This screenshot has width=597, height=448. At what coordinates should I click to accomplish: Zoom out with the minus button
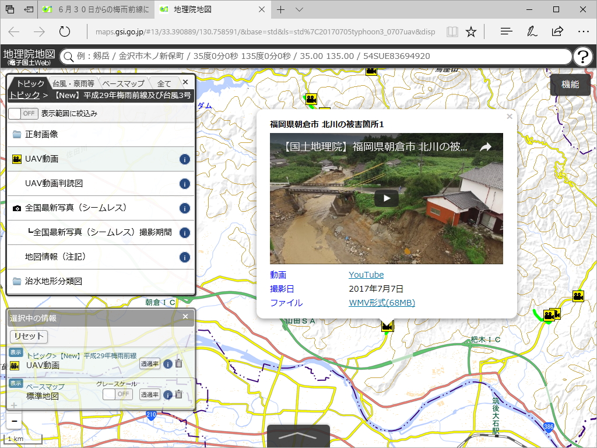[x=14, y=421]
